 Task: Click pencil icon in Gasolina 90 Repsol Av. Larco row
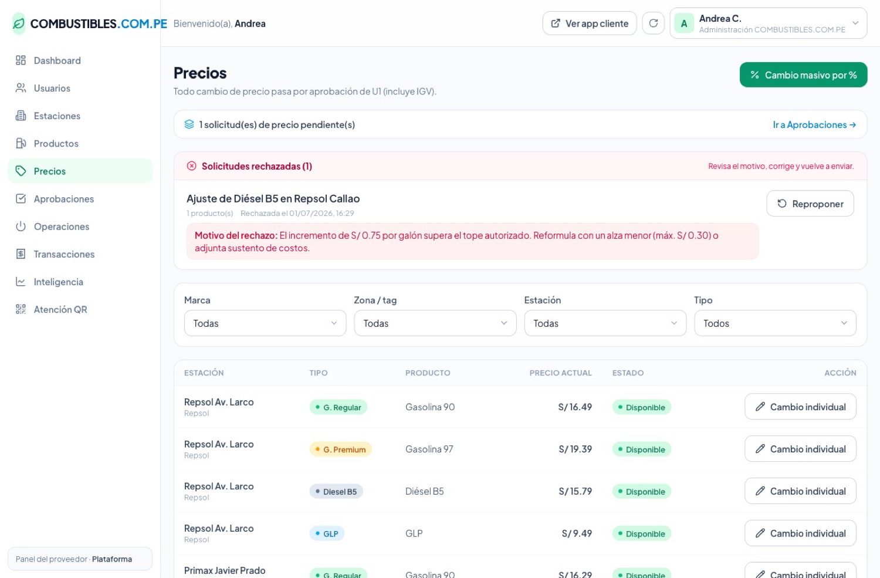[x=760, y=407]
